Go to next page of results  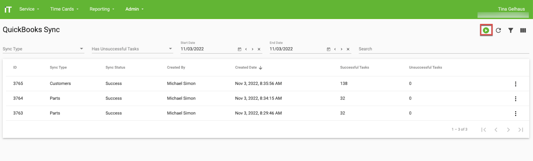point(508,130)
